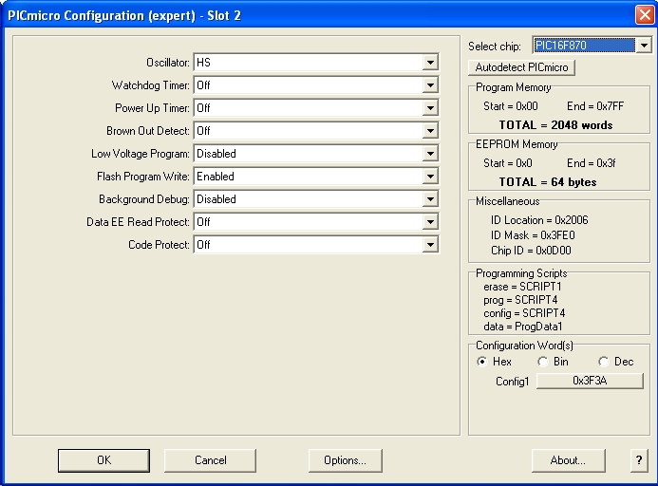Click the 'TOTAL = 64 bytes' text
658x486 pixels.
[x=548, y=182]
